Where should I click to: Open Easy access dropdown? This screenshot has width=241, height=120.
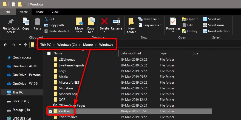coord(150,25)
